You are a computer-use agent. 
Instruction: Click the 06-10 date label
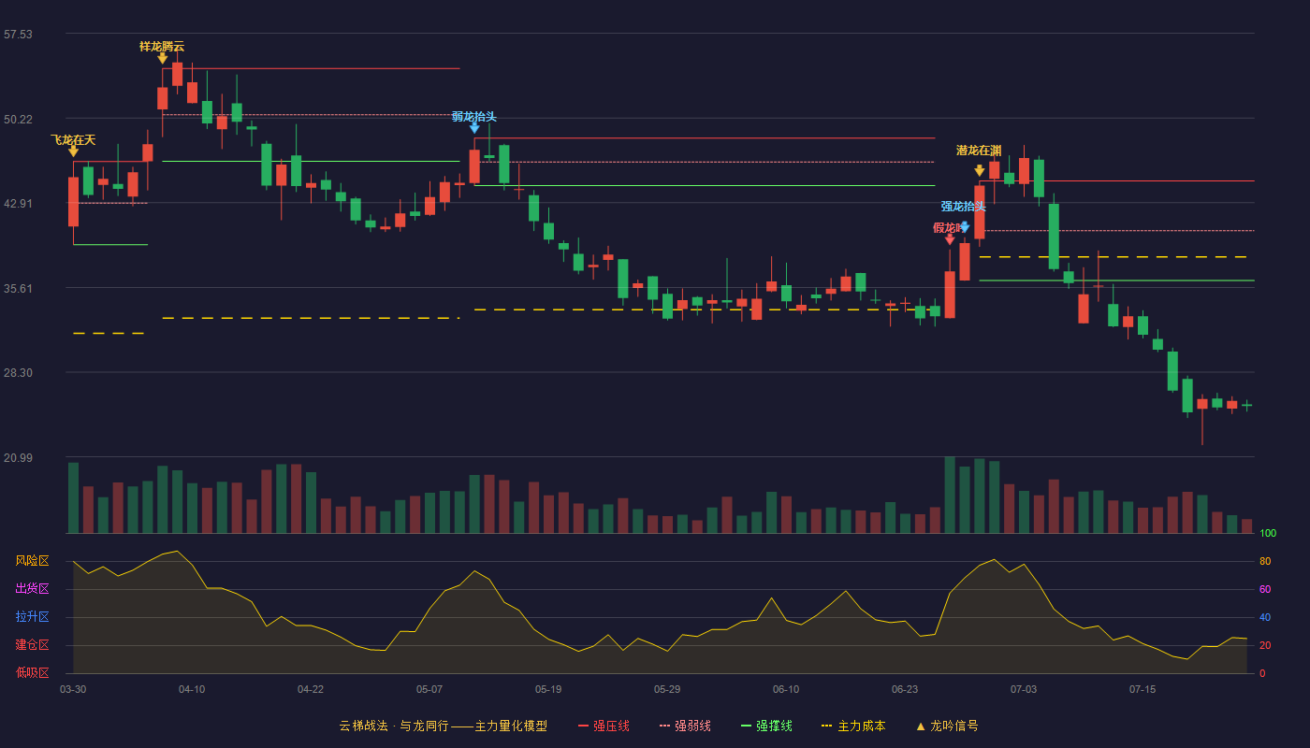click(x=786, y=689)
